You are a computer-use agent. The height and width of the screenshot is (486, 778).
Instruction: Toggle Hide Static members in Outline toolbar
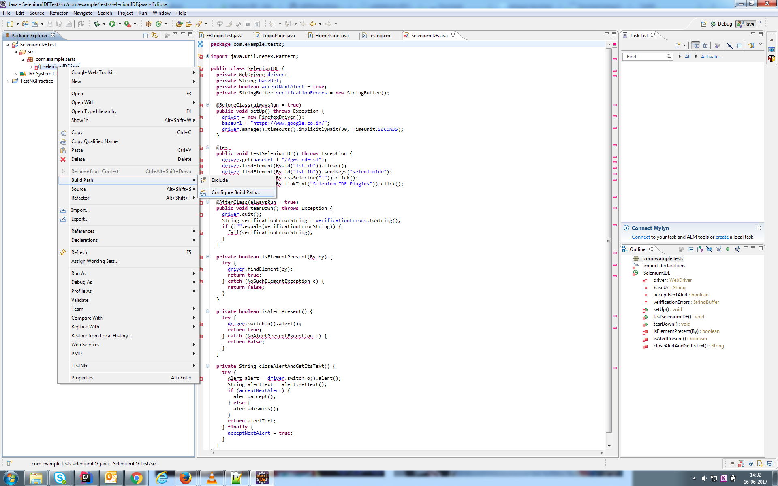click(718, 249)
